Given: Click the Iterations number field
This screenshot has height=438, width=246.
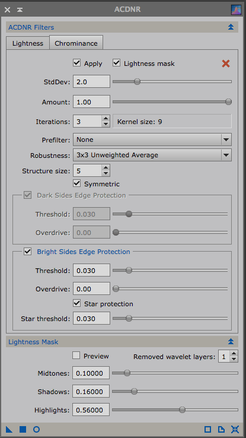Looking at the screenshot, I should click(x=87, y=122).
